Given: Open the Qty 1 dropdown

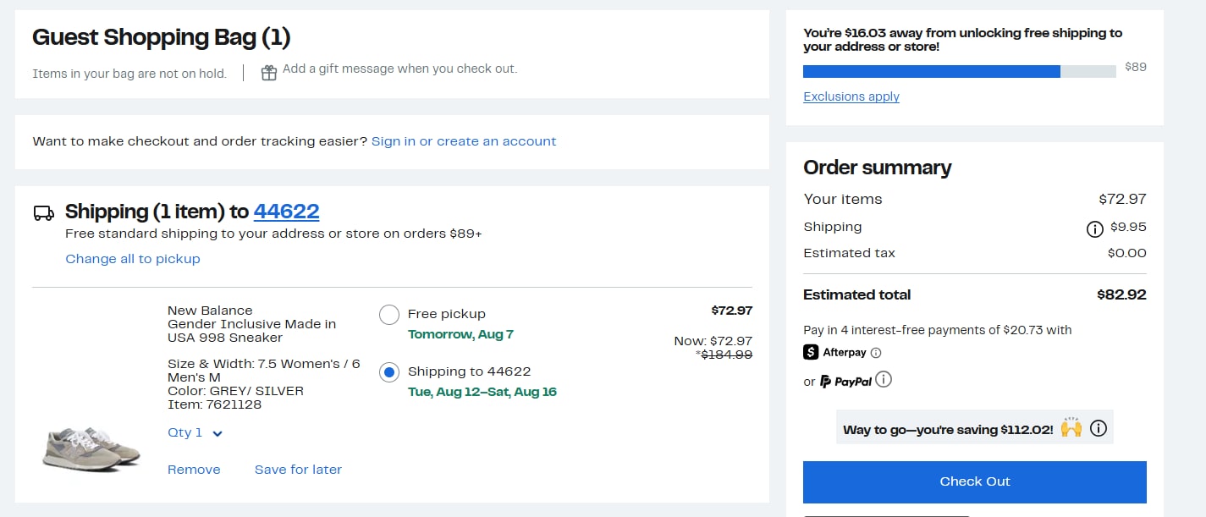Looking at the screenshot, I should (x=195, y=432).
